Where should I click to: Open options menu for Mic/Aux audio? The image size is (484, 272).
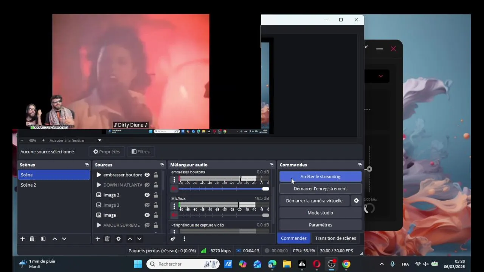174,206
